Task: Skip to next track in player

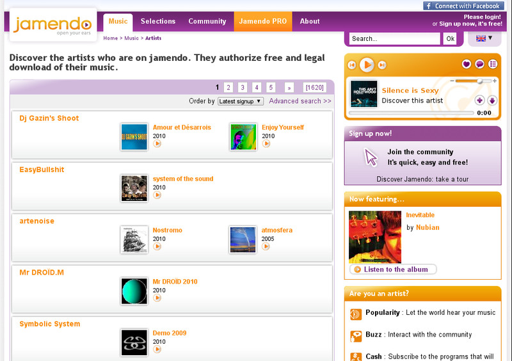Action: 381,65
